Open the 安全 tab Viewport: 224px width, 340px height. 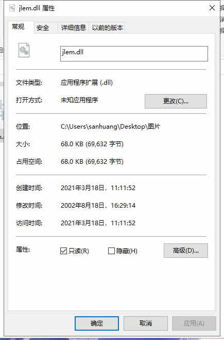(43, 28)
